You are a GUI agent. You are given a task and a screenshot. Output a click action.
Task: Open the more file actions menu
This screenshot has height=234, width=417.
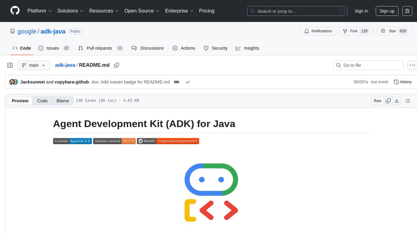pos(412,65)
